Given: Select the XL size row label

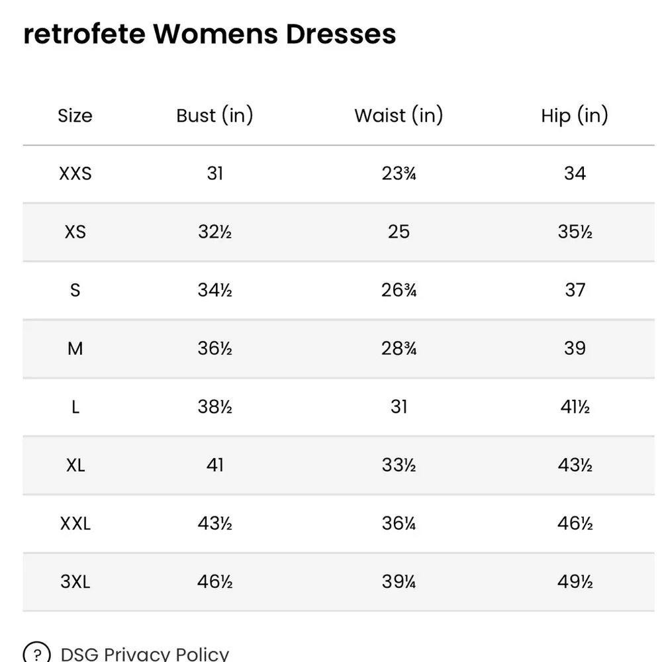Looking at the screenshot, I should click(x=75, y=465).
